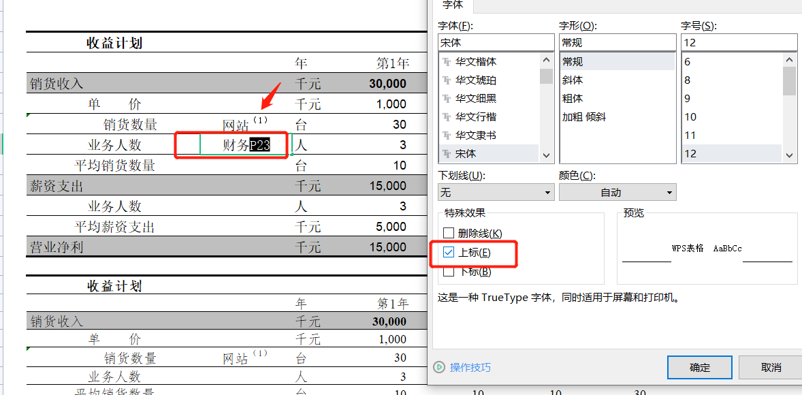Click the 5,000 value in the upper table
This screenshot has width=802, height=395.
(391, 227)
